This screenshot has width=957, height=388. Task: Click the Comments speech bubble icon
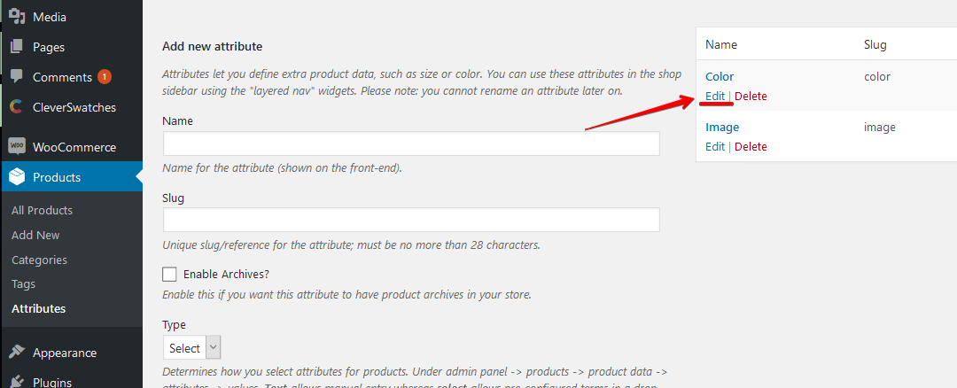pyautogui.click(x=17, y=76)
